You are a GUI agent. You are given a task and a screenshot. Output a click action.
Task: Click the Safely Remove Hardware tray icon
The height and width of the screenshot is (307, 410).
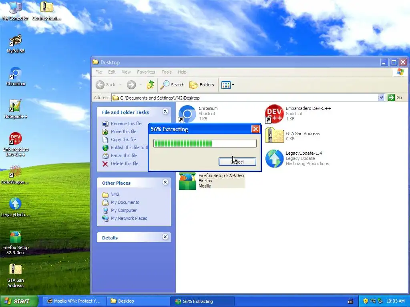pyautogui.click(x=380, y=301)
